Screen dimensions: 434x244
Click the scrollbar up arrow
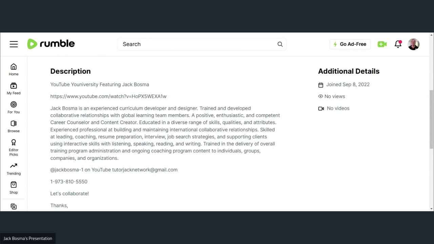point(431,35)
